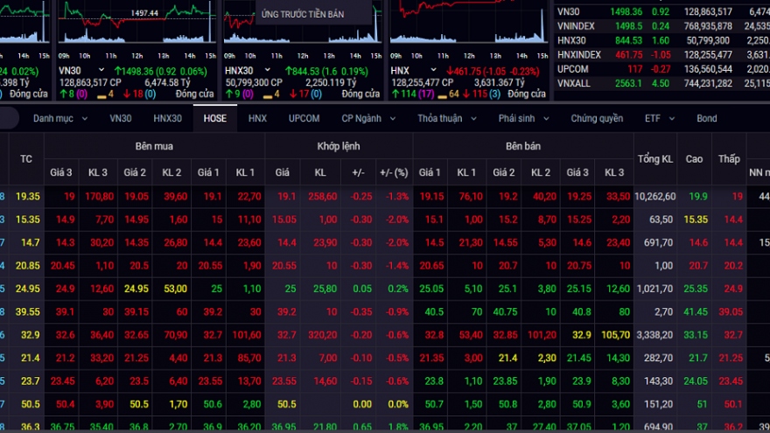Expand the ETF dropdown

[659, 118]
